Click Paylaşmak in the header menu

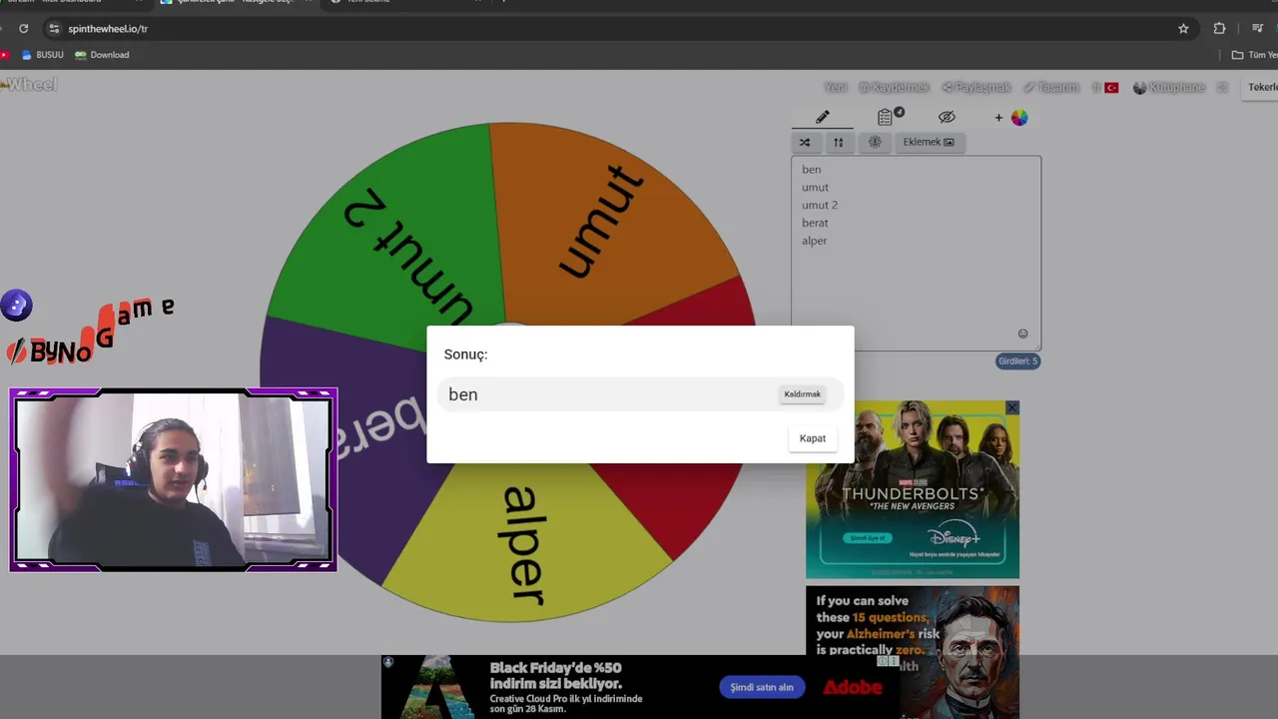[976, 88]
